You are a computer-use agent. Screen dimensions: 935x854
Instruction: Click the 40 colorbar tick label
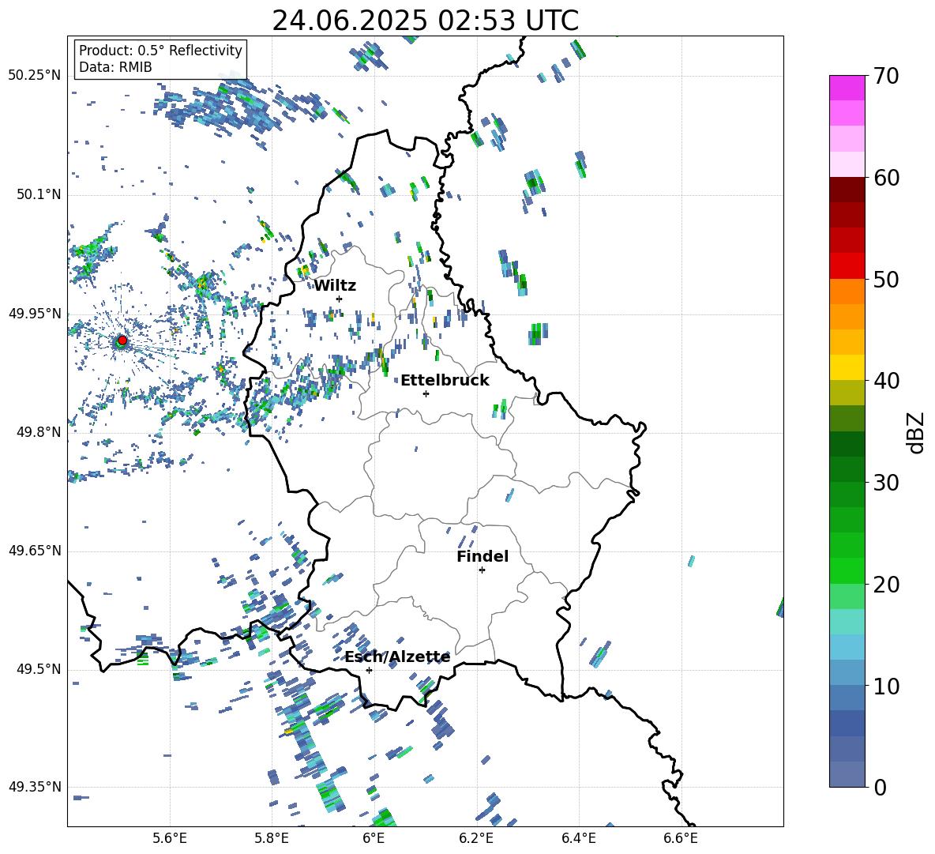click(886, 381)
